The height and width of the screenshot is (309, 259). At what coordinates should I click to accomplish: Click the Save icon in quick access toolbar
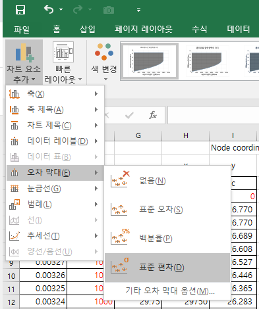pos(20,10)
